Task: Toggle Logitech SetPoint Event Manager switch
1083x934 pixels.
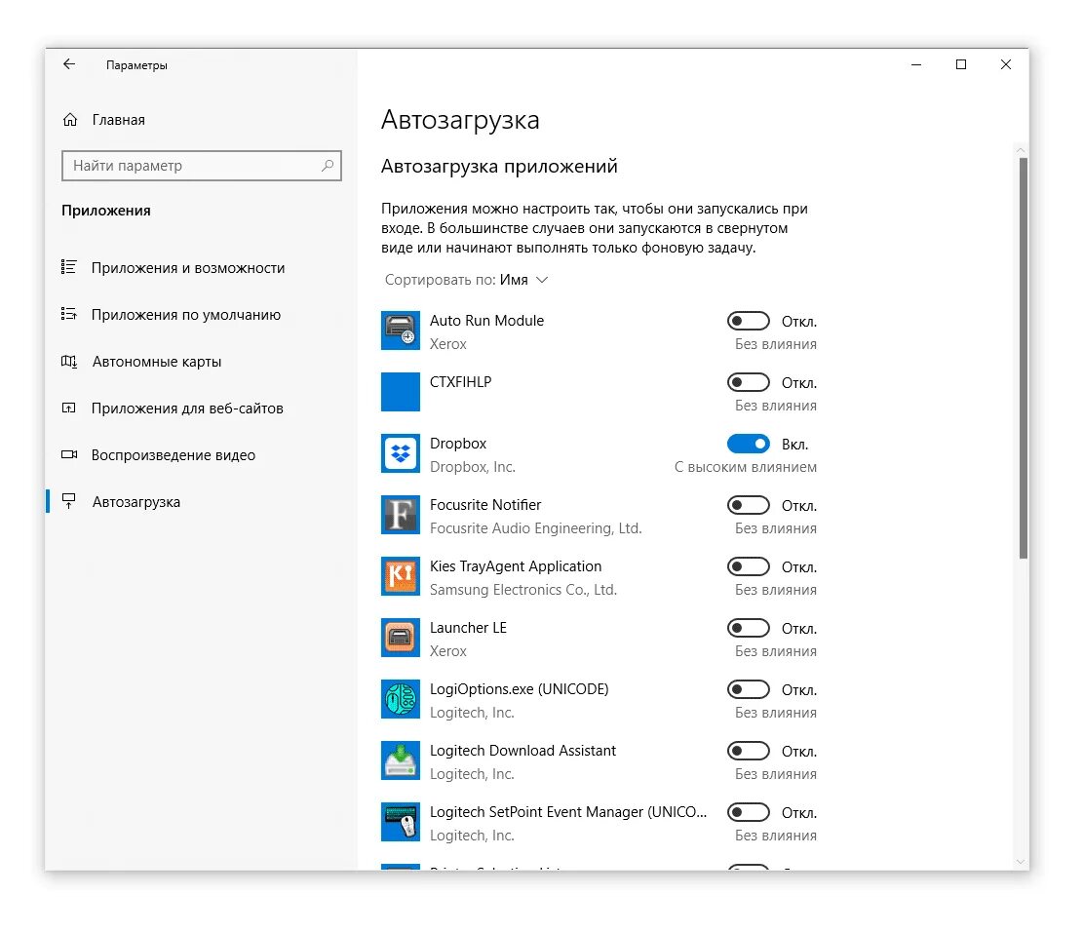Action: click(748, 813)
